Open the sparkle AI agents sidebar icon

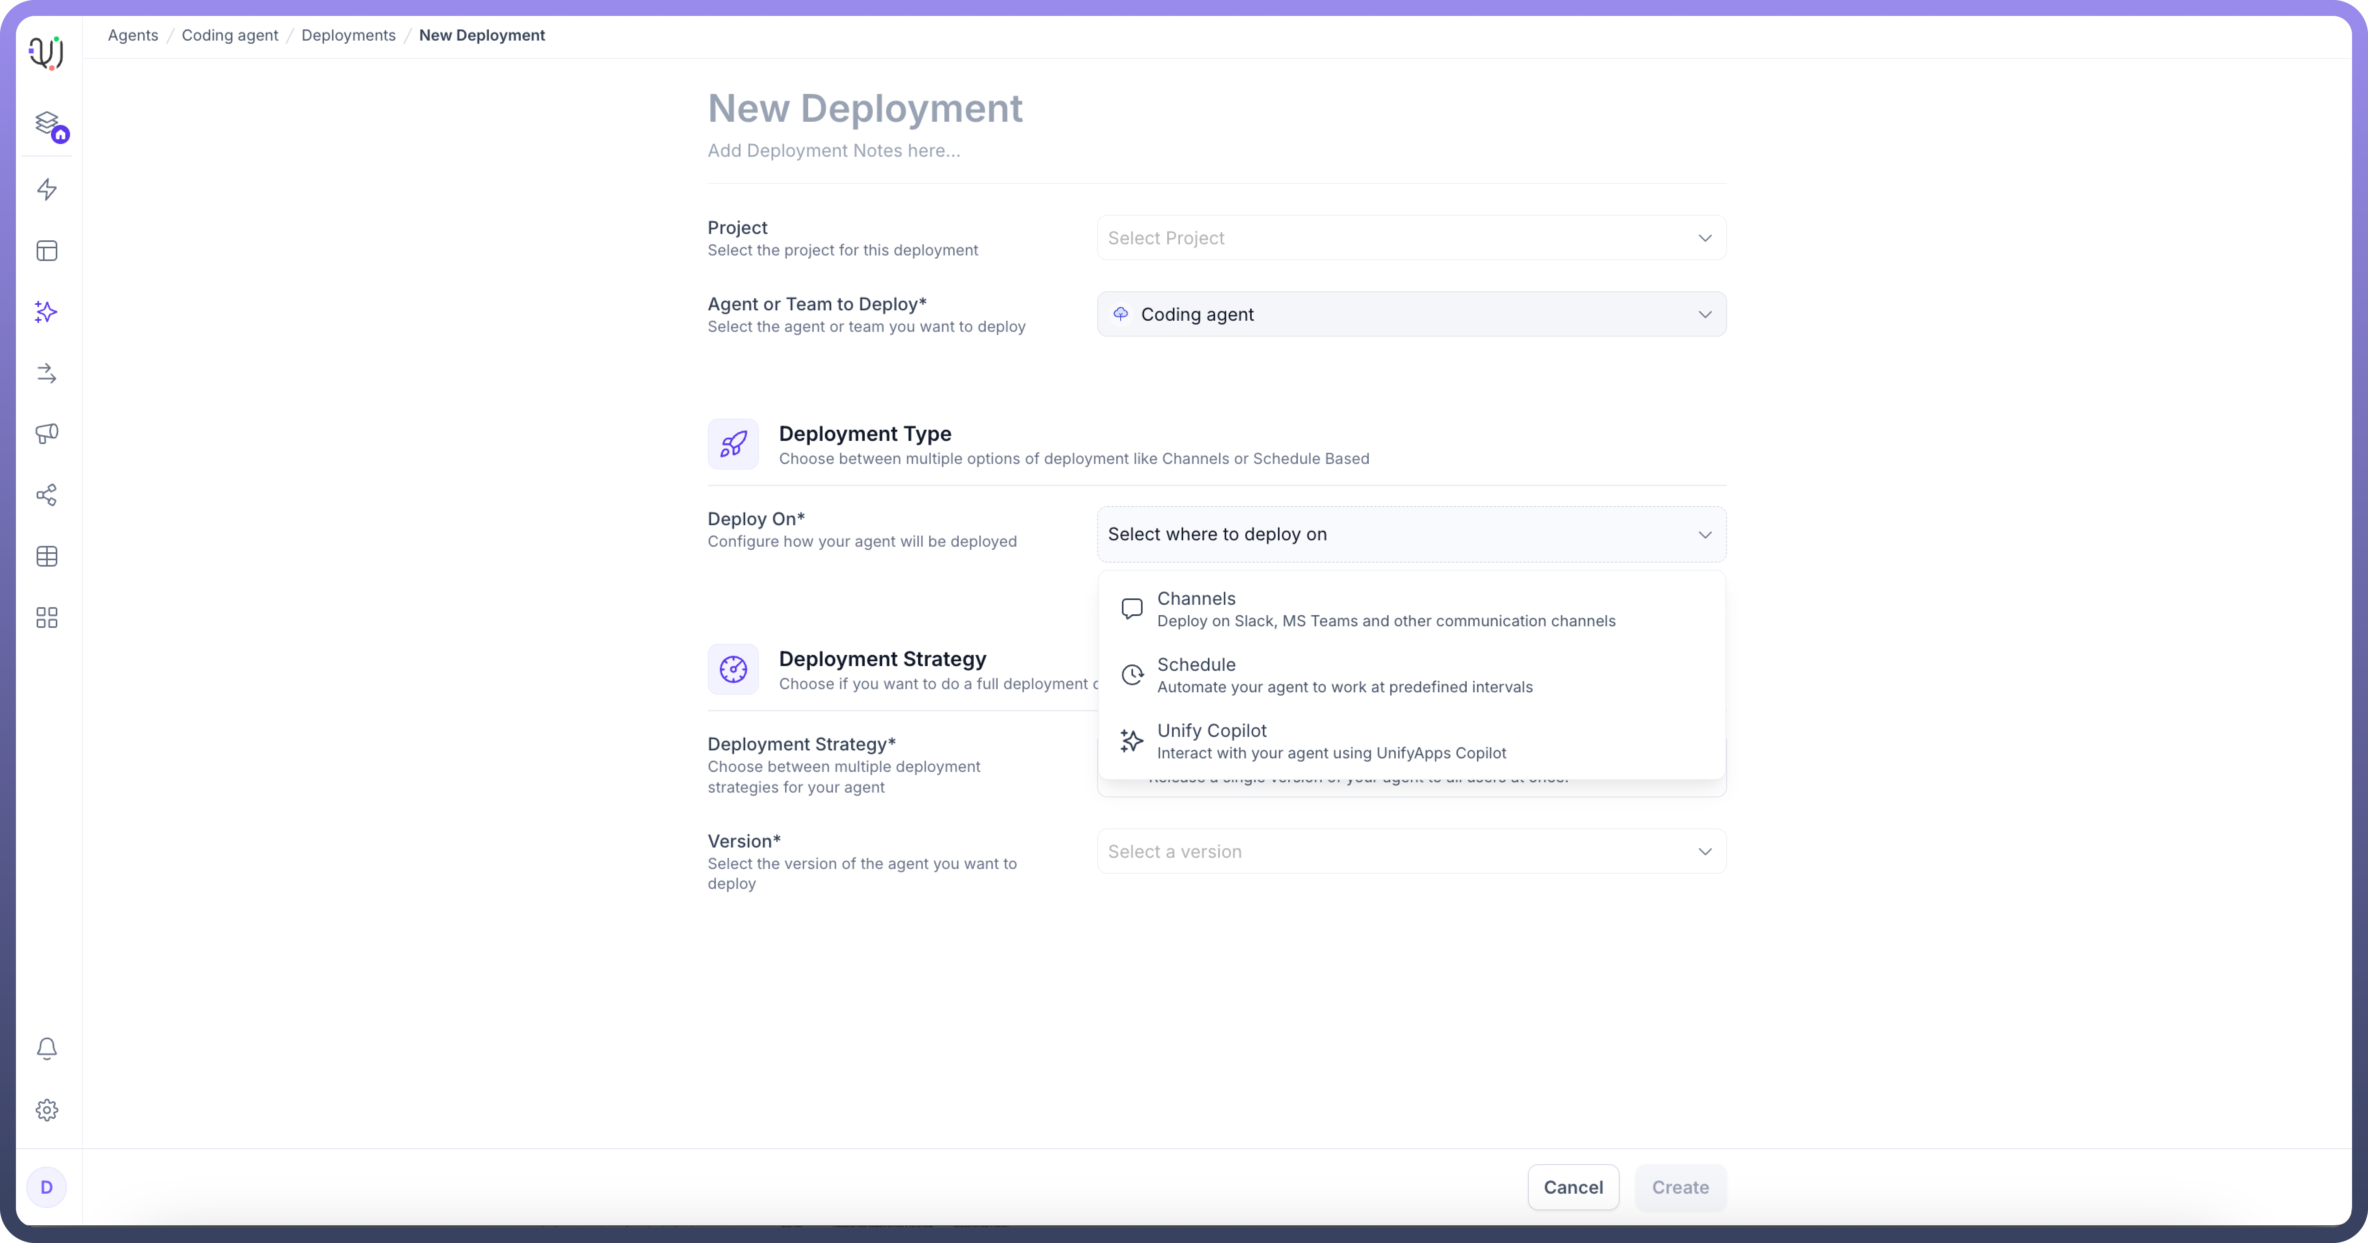(47, 312)
